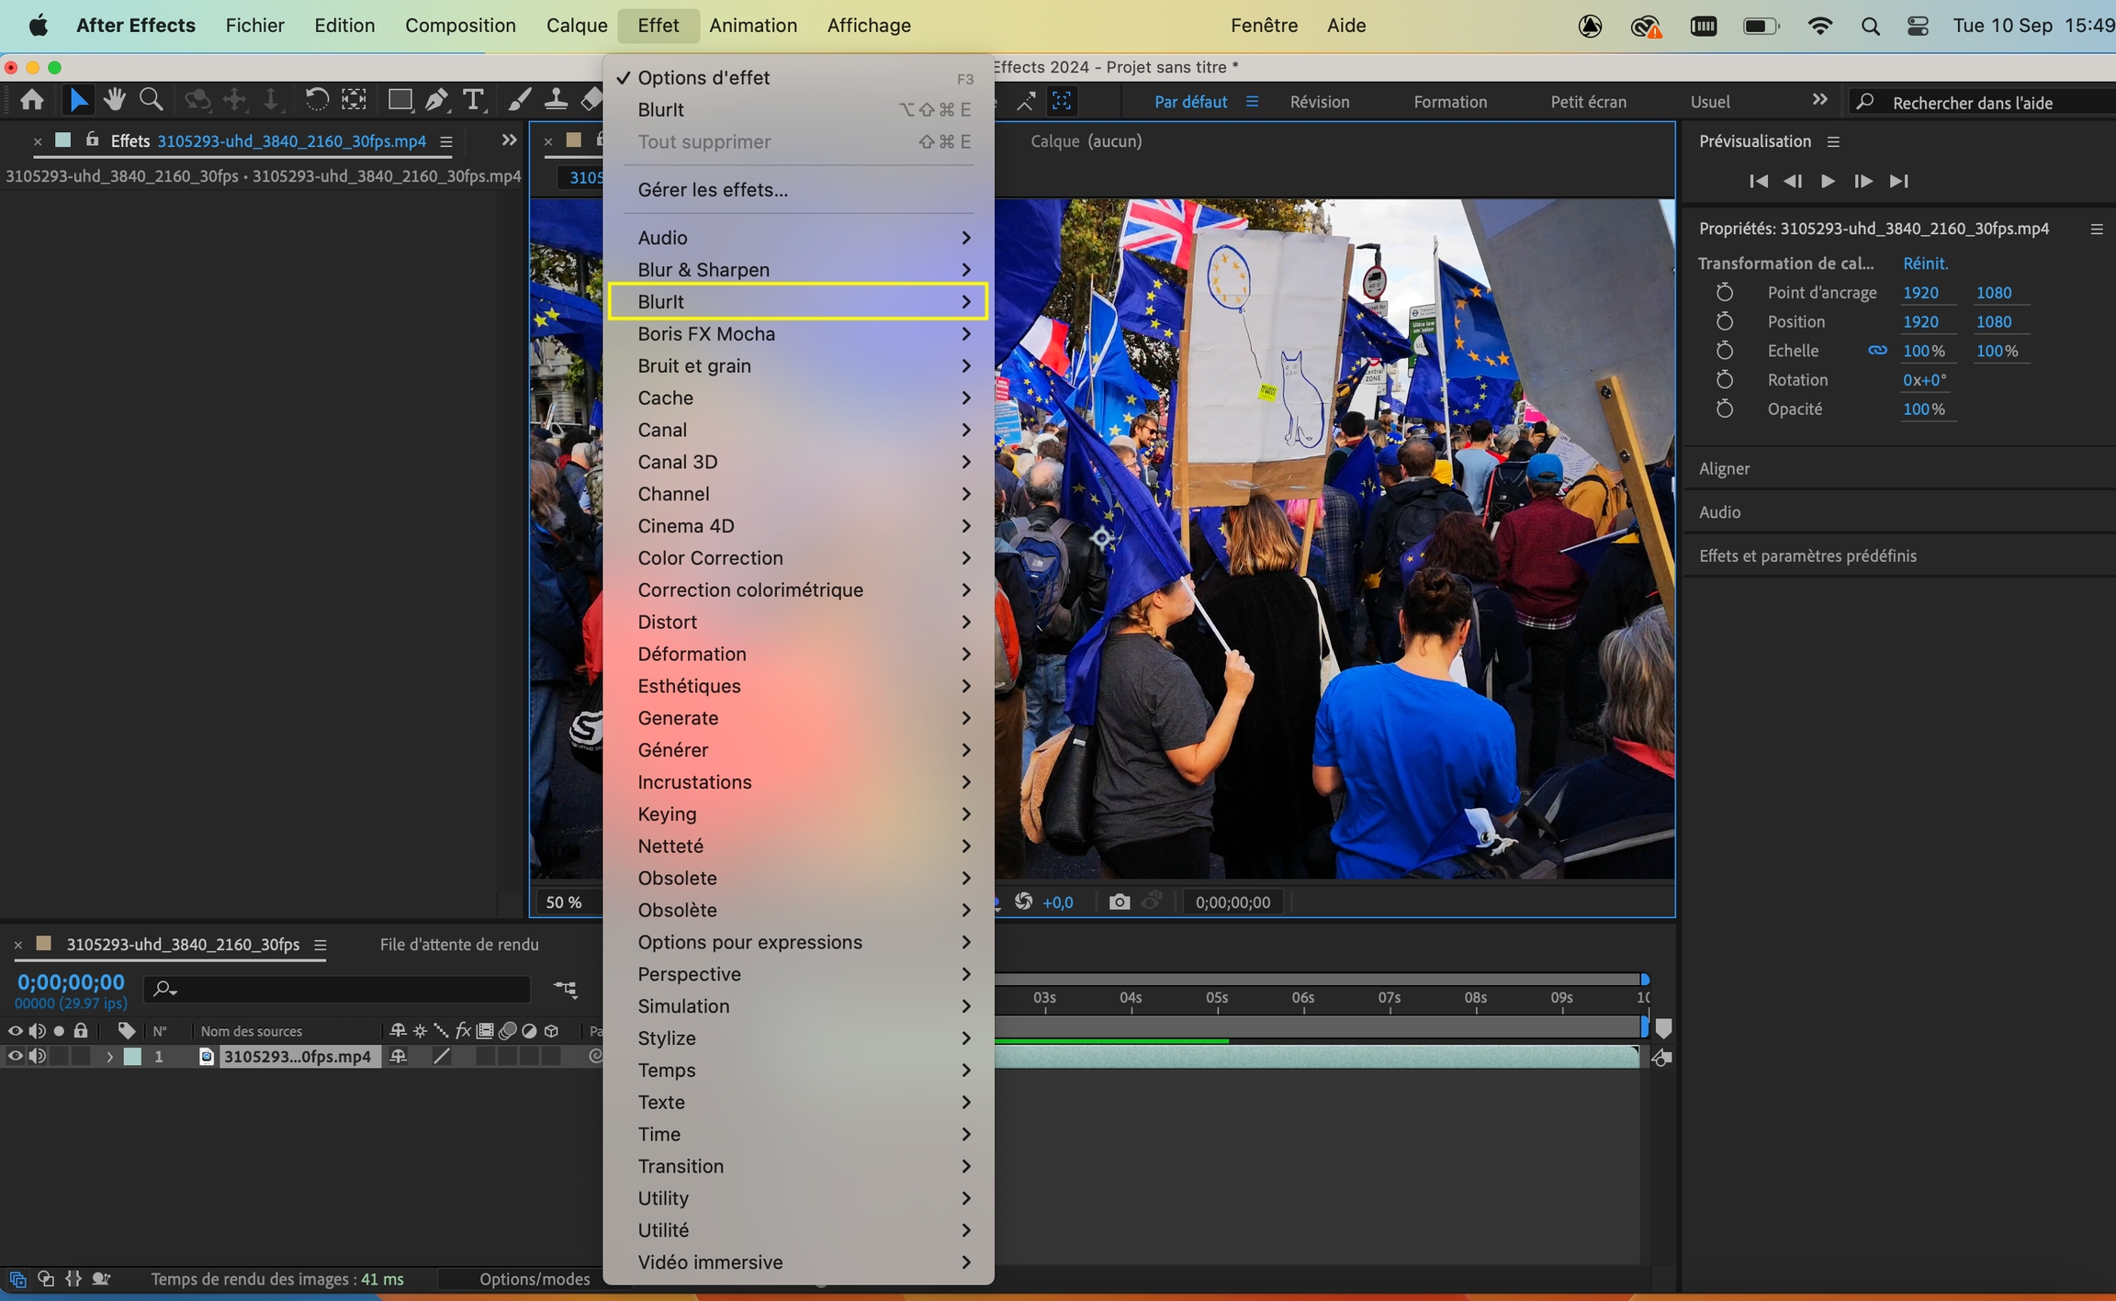Toggle Echelle constrain proportions link

click(x=1877, y=351)
